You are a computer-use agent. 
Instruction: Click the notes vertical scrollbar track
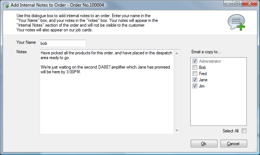177,91
